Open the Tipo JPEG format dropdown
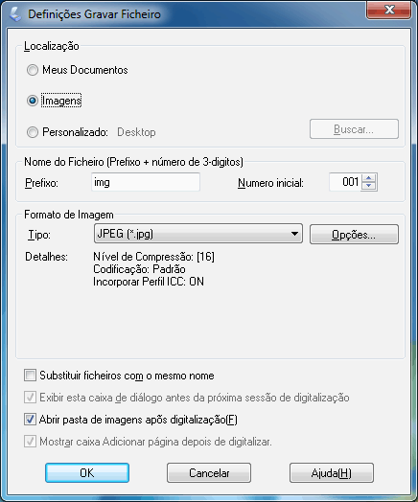Image resolution: width=418 pixels, height=502 pixels. [x=198, y=234]
